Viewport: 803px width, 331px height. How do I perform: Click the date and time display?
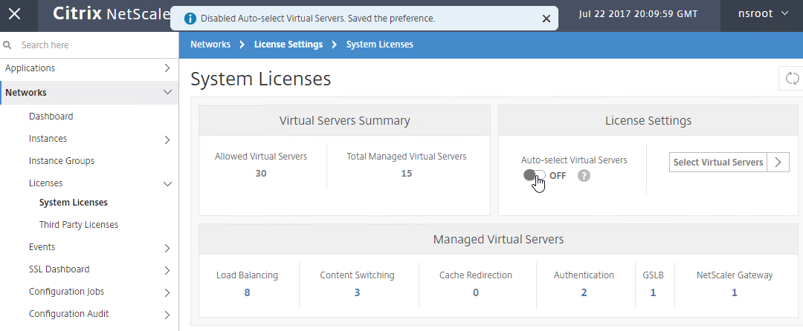[638, 14]
